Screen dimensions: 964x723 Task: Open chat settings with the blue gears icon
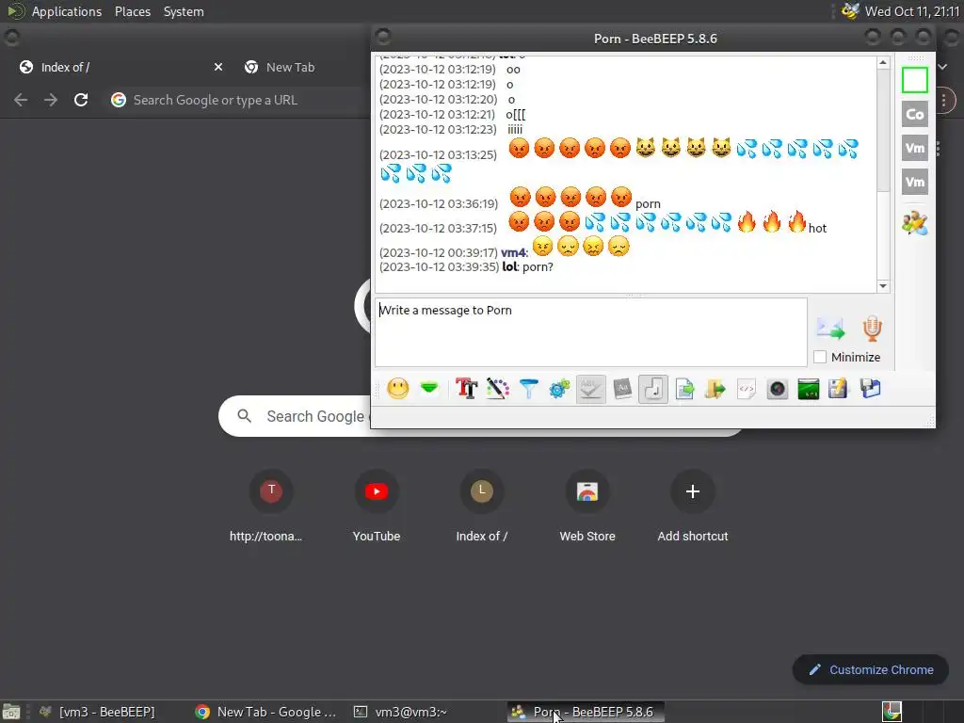click(559, 389)
